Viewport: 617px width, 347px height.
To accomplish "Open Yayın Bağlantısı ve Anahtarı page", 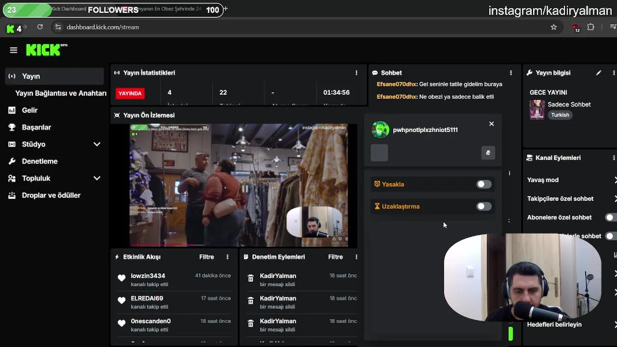I will pyautogui.click(x=61, y=93).
